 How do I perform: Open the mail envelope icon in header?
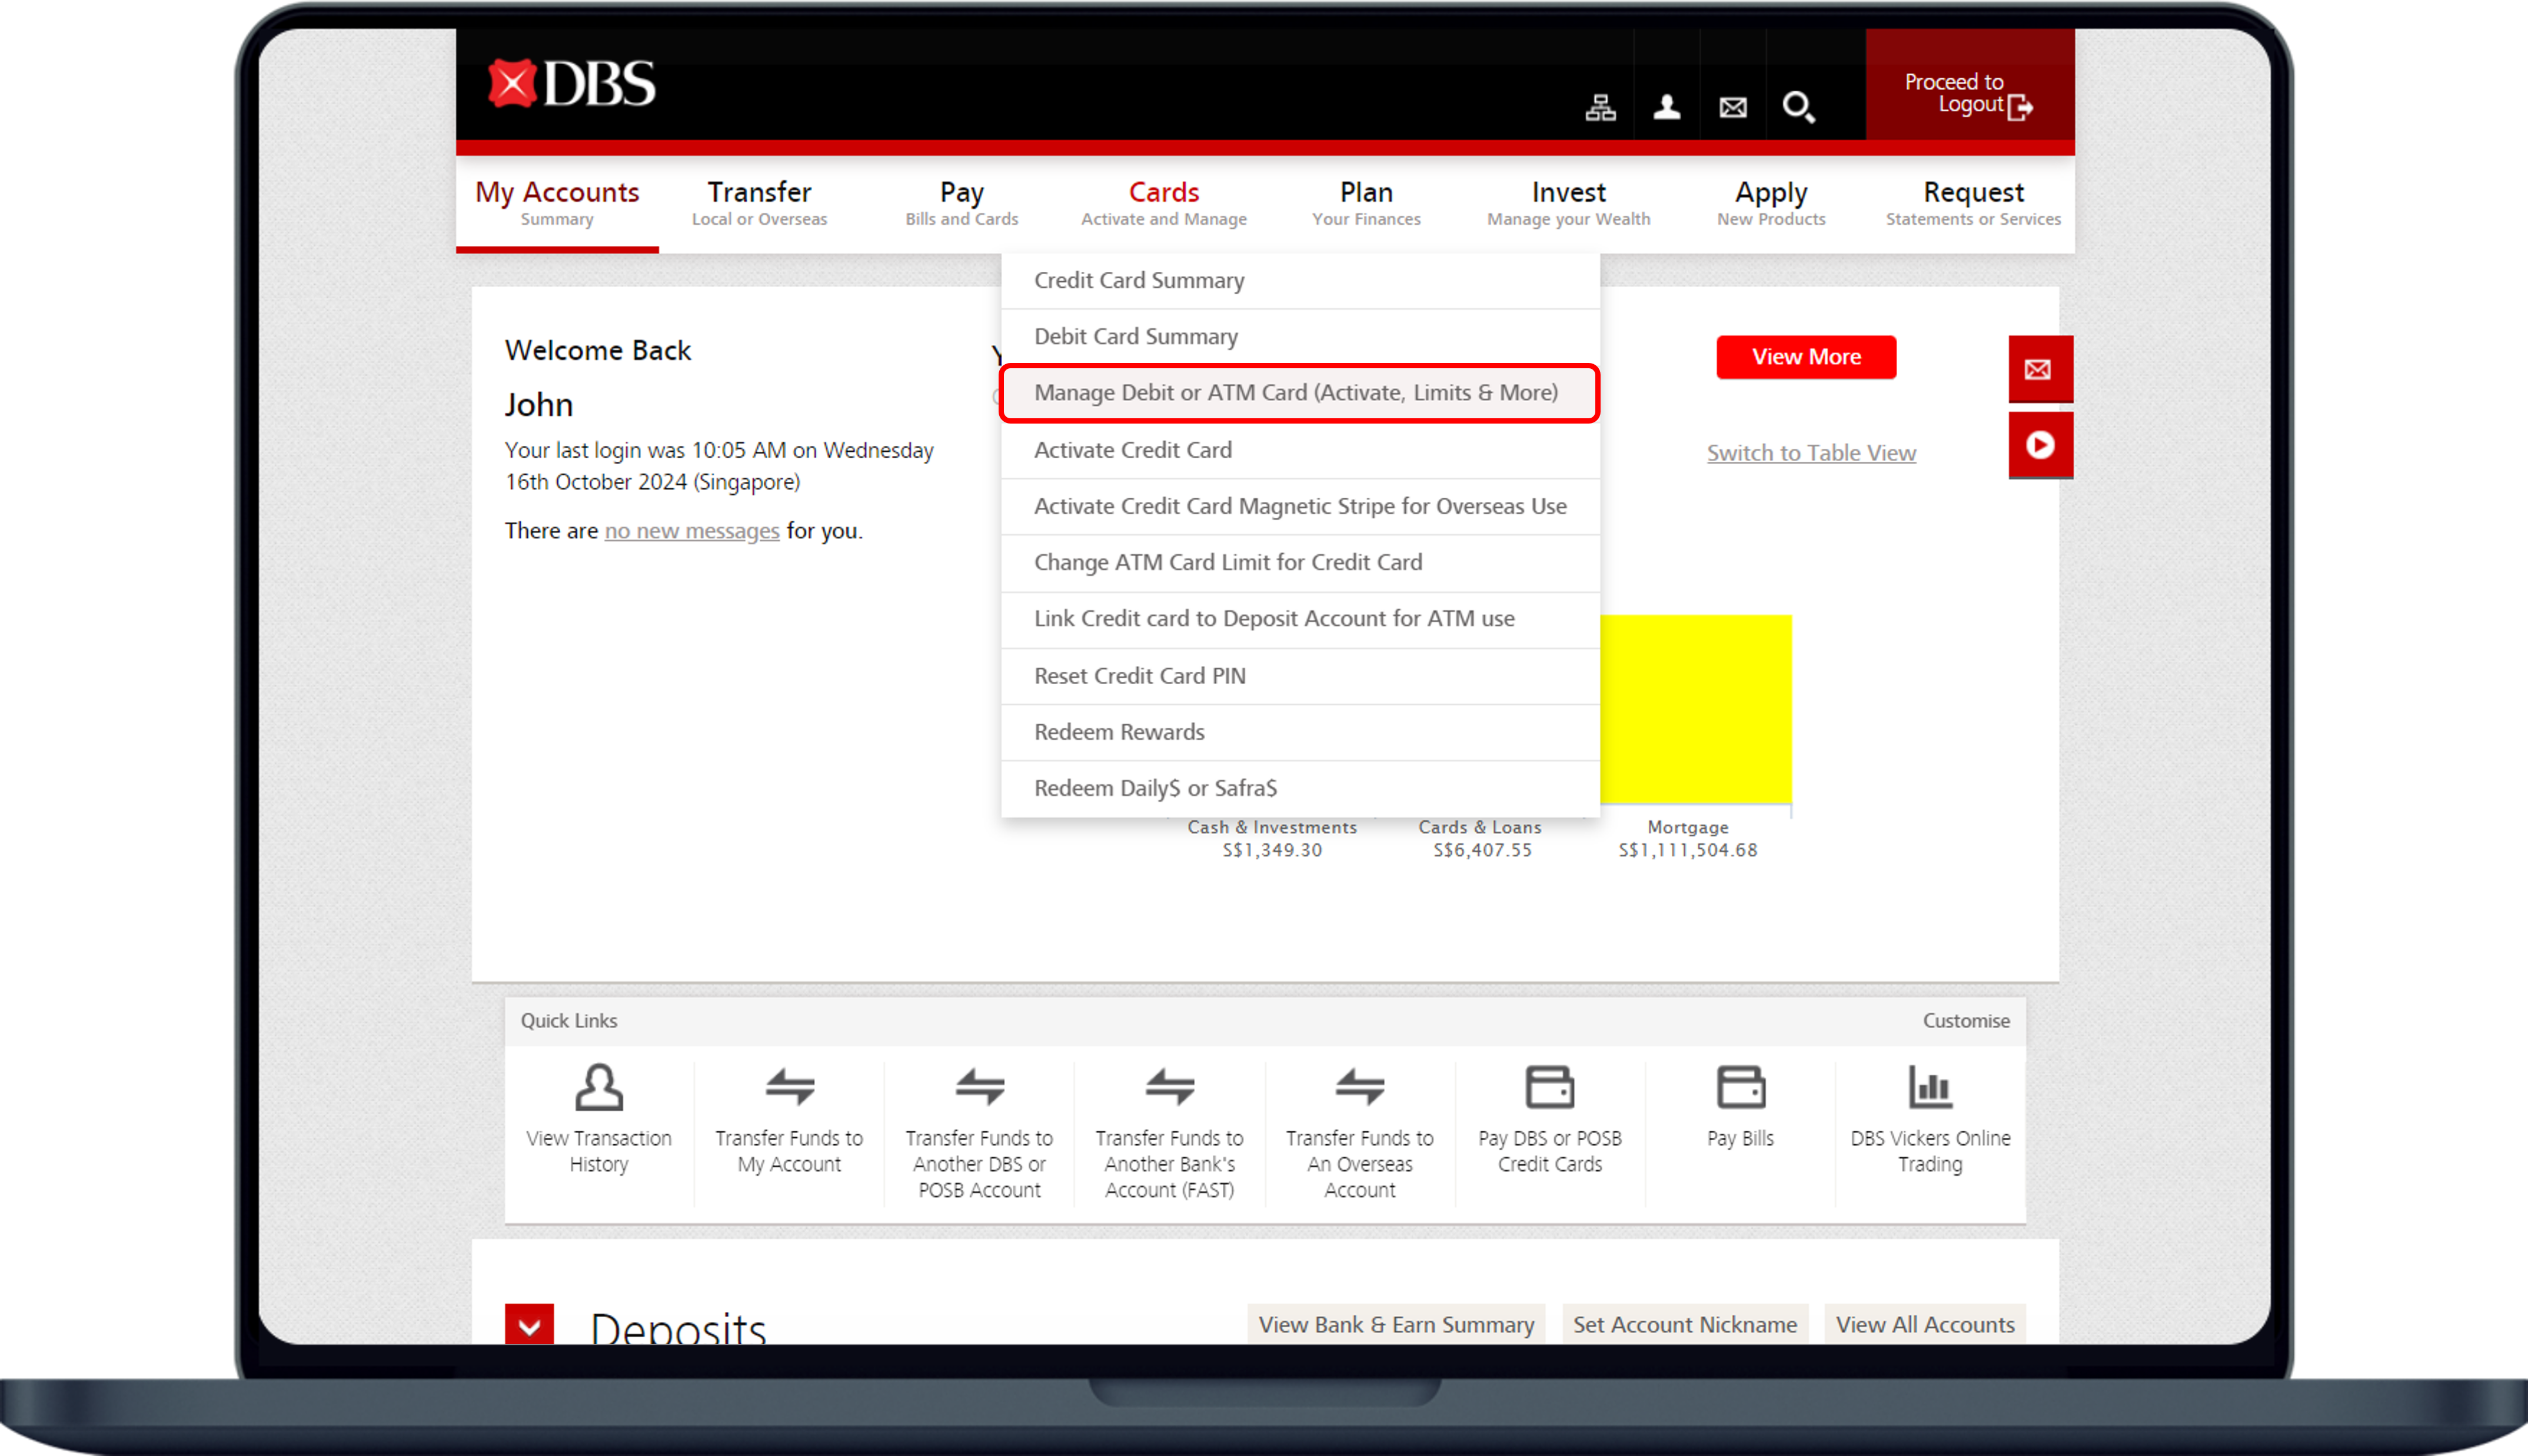(x=1733, y=107)
